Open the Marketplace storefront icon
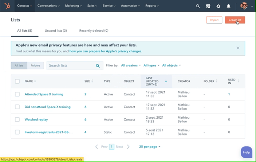 click(x=208, y=6)
